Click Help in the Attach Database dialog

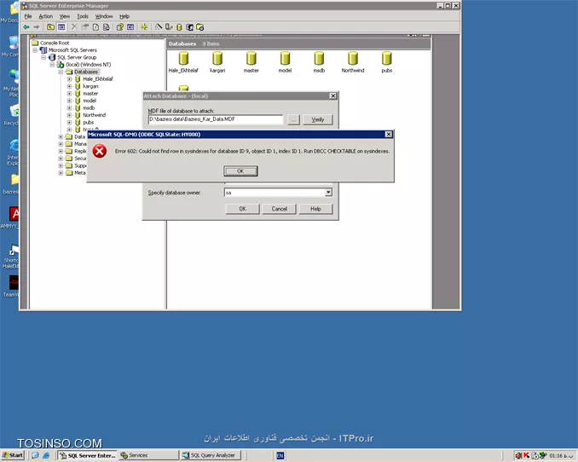click(315, 209)
